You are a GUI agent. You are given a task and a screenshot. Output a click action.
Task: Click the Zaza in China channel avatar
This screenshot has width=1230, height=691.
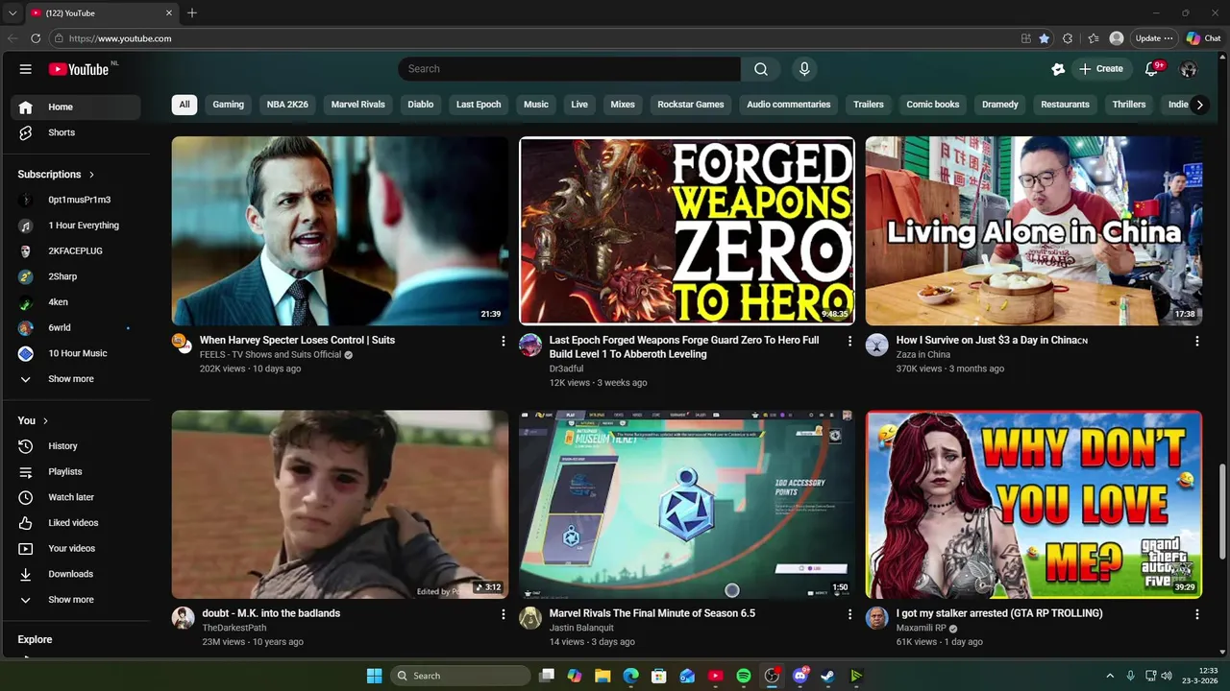coord(876,345)
